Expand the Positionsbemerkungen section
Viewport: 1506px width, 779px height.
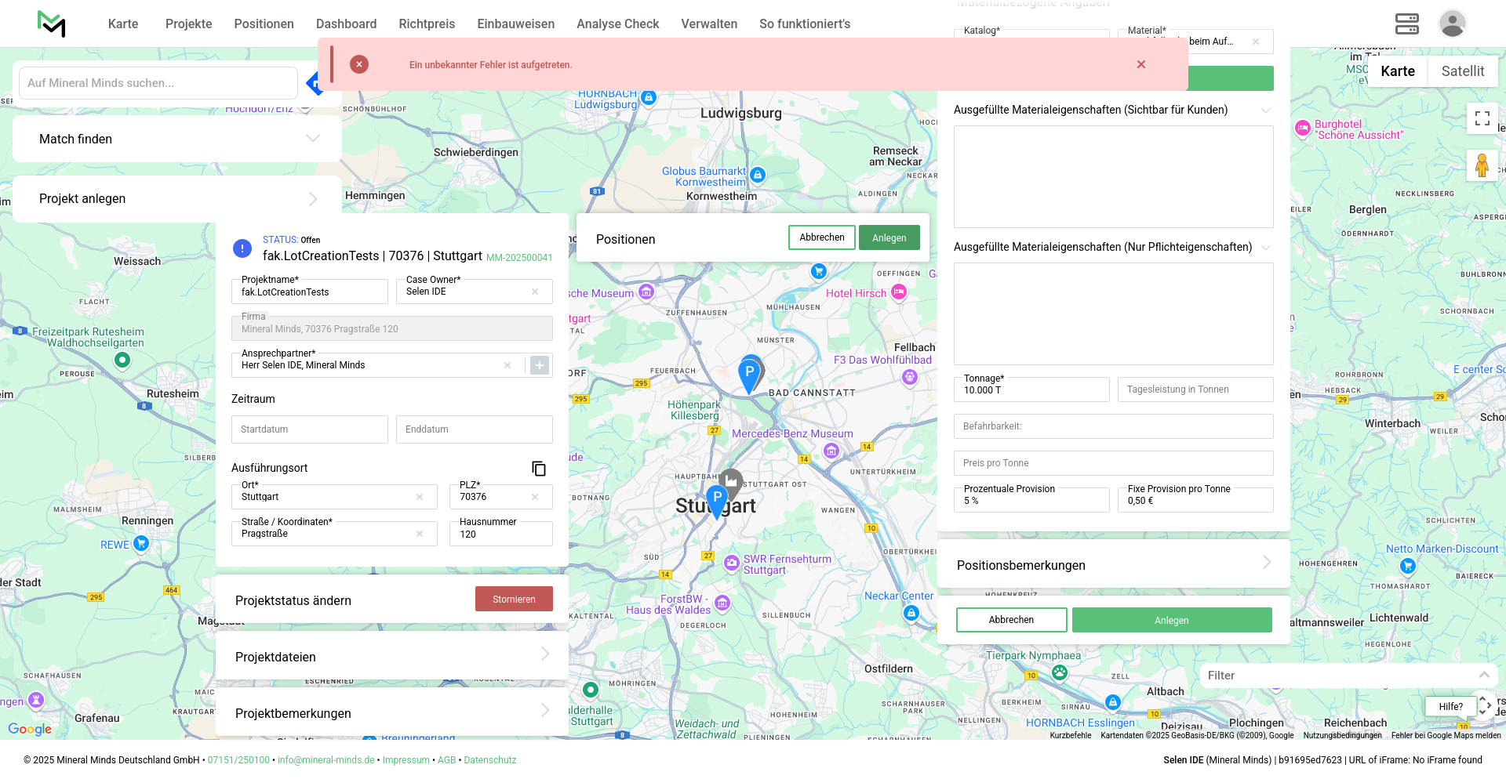(1267, 563)
